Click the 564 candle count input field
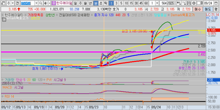Image resolution: width=220 pixels, height=110 pixels. coord(163,3)
